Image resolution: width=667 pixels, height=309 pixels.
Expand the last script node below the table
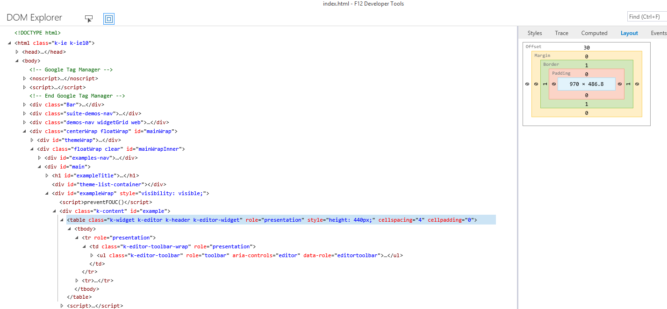pyautogui.click(x=62, y=306)
